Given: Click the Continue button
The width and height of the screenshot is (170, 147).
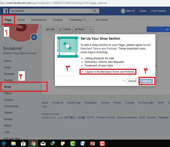Looking at the screenshot, I should [146, 81].
